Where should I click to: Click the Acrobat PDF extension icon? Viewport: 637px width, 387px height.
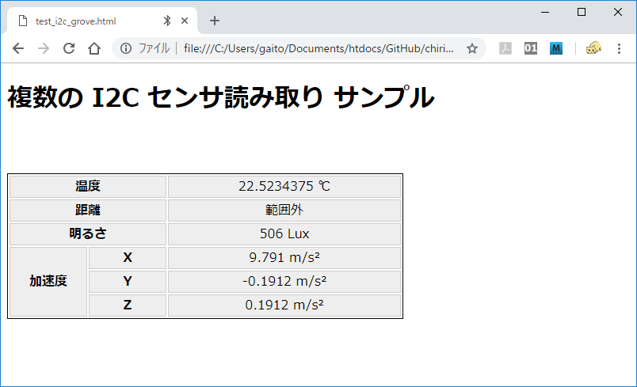click(505, 48)
